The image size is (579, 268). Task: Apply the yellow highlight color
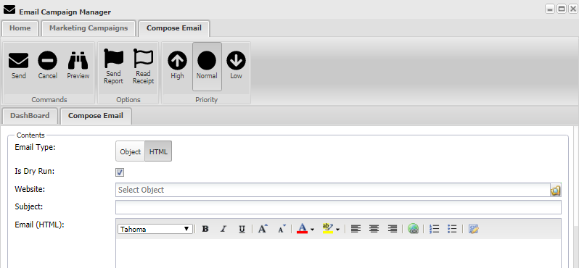coord(327,229)
